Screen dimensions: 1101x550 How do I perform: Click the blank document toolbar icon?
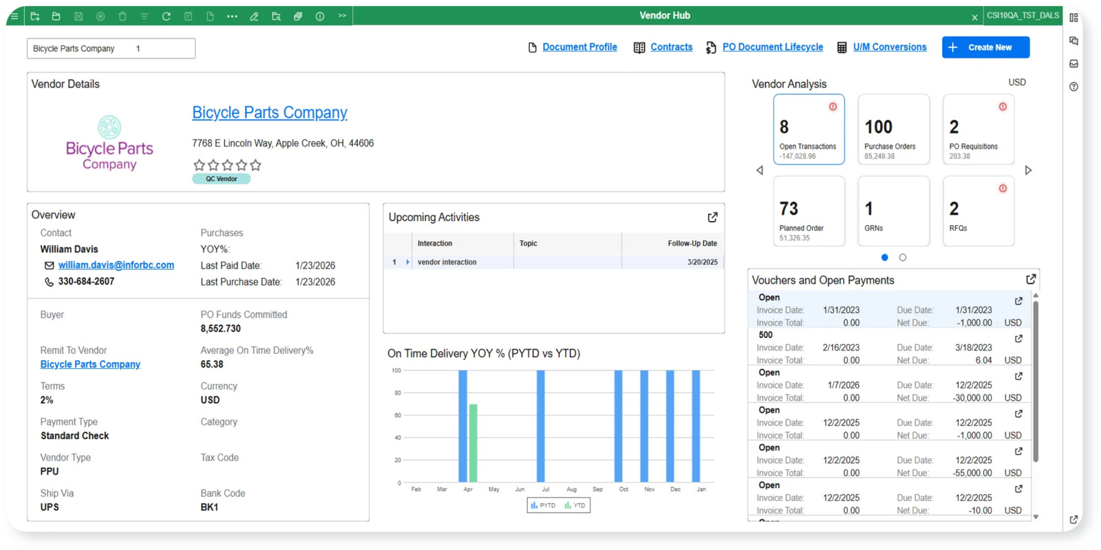[210, 16]
